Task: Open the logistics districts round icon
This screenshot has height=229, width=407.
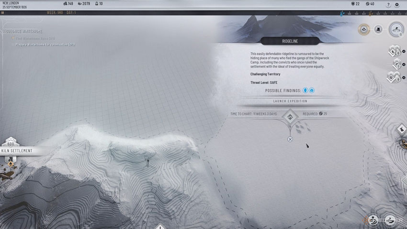Action: 378,29
